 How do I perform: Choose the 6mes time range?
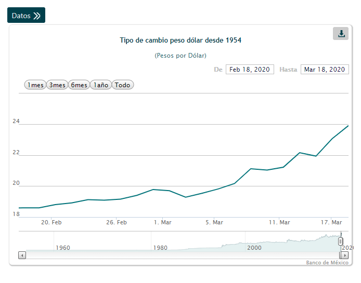click(x=79, y=85)
